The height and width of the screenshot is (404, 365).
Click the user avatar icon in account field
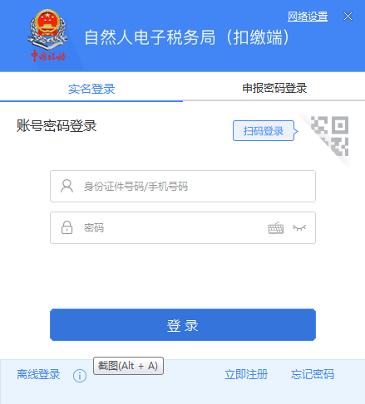pos(67,186)
